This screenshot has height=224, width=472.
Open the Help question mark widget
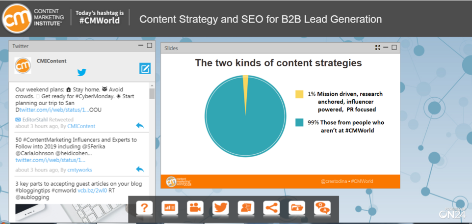click(144, 208)
